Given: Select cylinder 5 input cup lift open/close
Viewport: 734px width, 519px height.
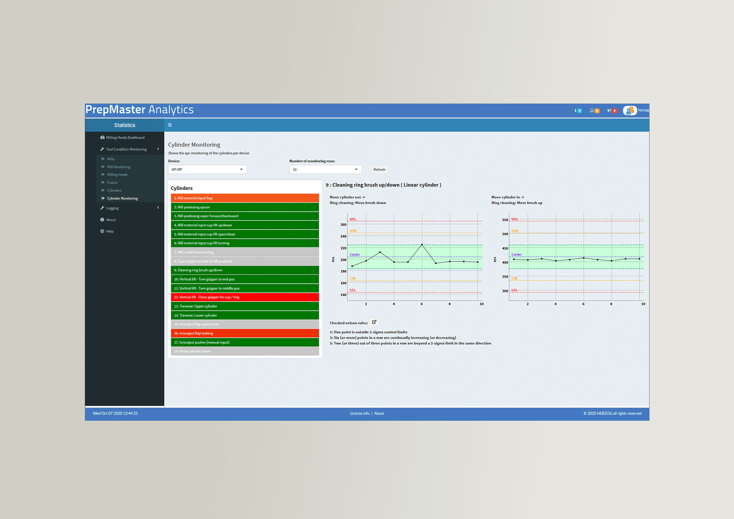Looking at the screenshot, I should point(245,234).
